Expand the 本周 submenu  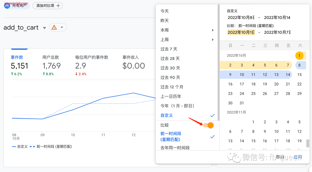(x=213, y=30)
